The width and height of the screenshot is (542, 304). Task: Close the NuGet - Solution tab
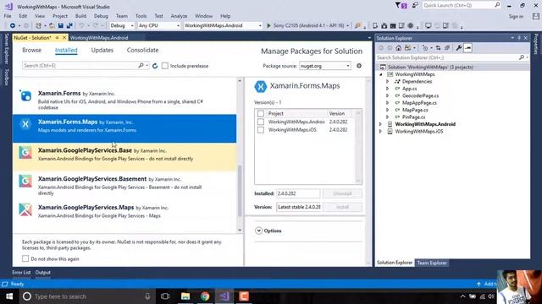pyautogui.click(x=64, y=37)
